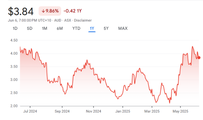Click the red endpoint dot on chart
This screenshot has width=203, height=120.
click(x=199, y=58)
